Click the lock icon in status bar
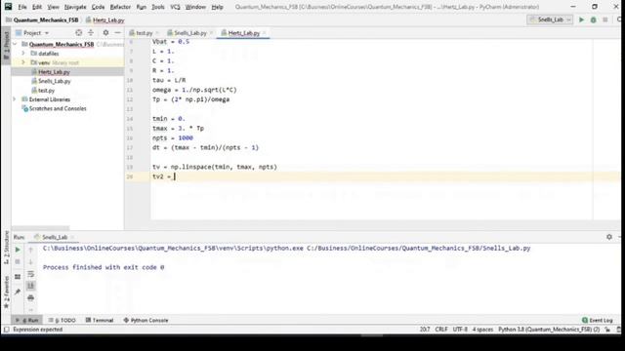This screenshot has height=351, width=625. point(607,330)
